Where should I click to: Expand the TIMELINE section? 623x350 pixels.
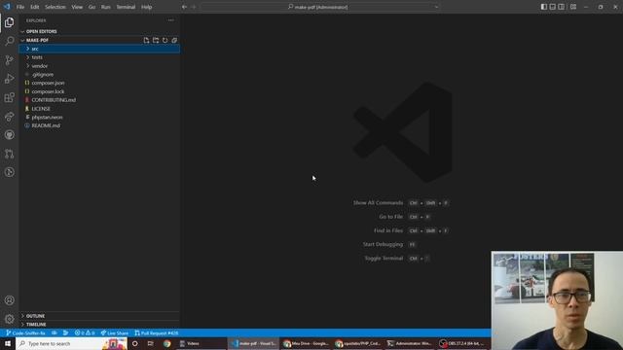(x=99, y=325)
